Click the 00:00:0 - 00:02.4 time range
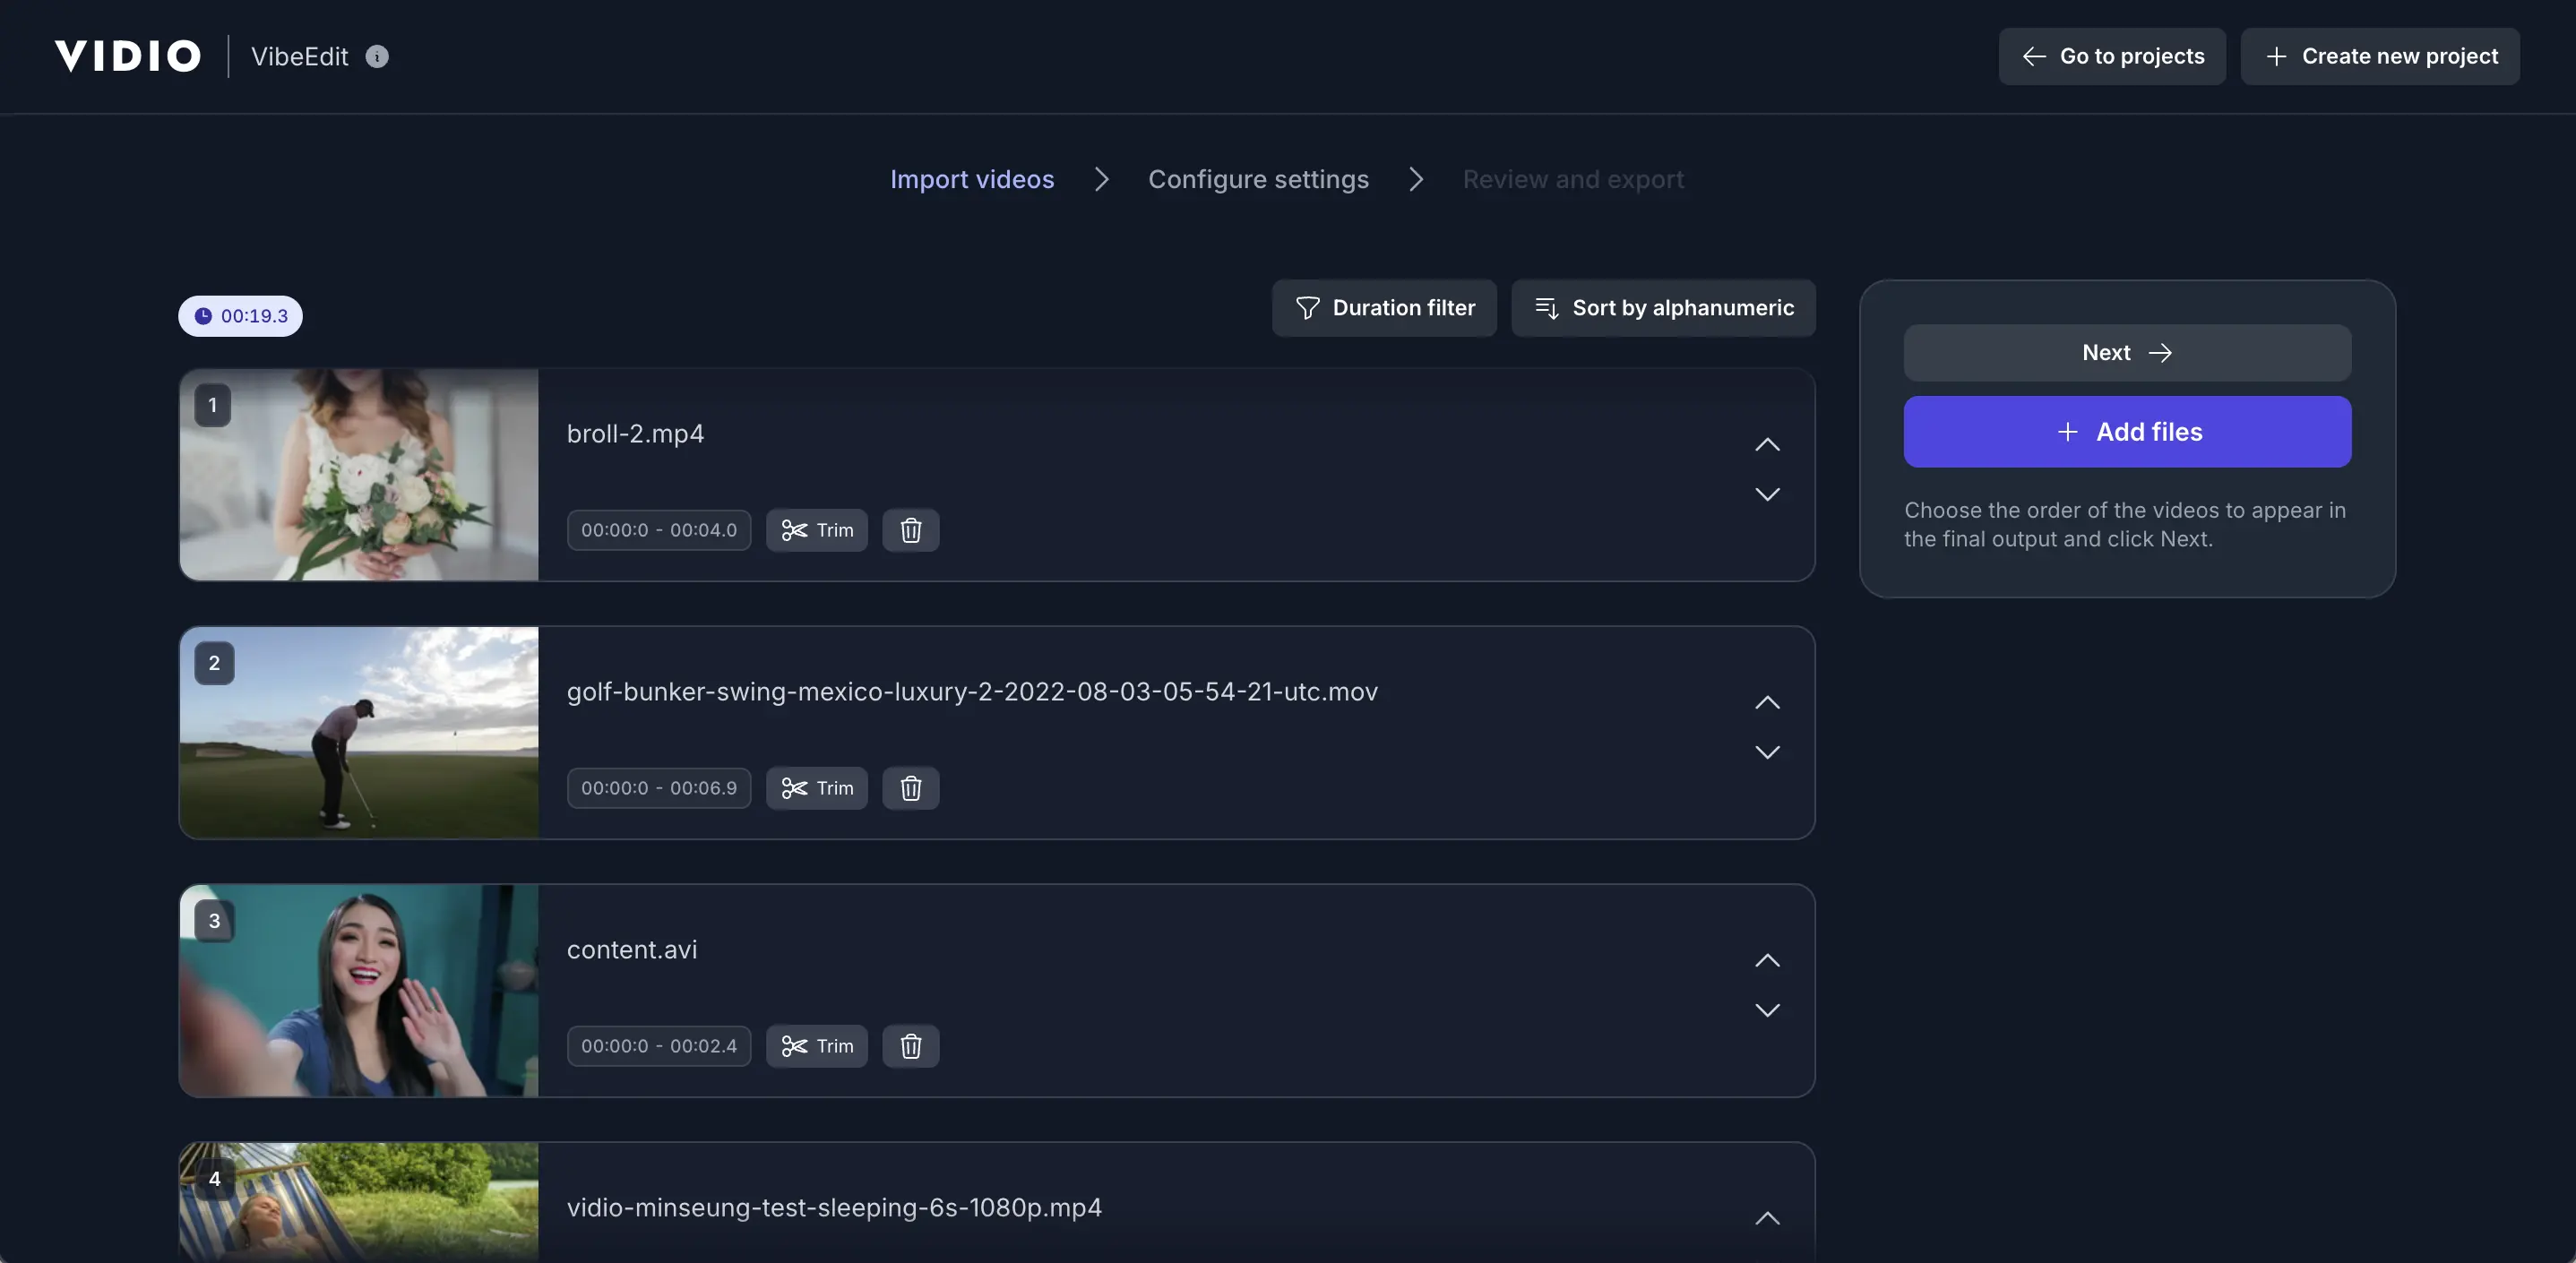Screen dimensions: 2576x1263 [x=659, y=1046]
